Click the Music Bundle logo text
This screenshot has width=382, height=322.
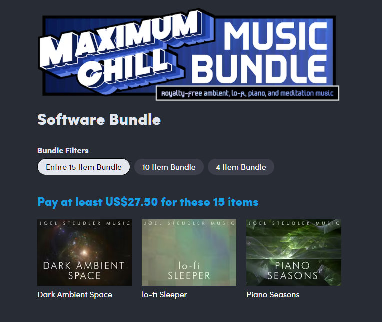pyautogui.click(x=260, y=53)
